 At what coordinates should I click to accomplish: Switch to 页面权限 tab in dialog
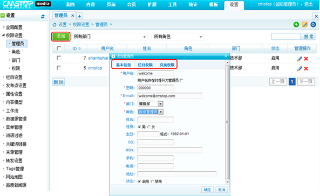[167, 65]
